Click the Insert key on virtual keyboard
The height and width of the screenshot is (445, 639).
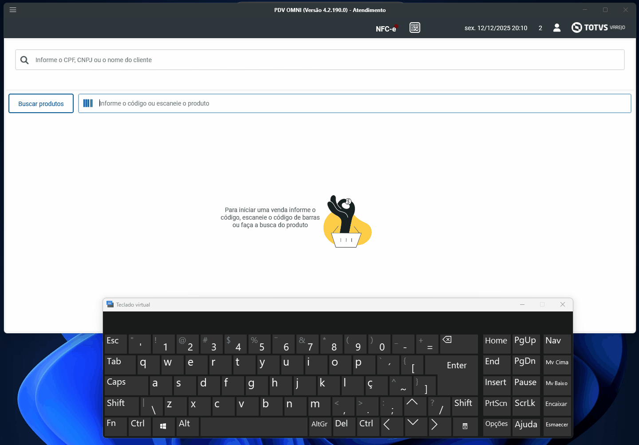497,386
